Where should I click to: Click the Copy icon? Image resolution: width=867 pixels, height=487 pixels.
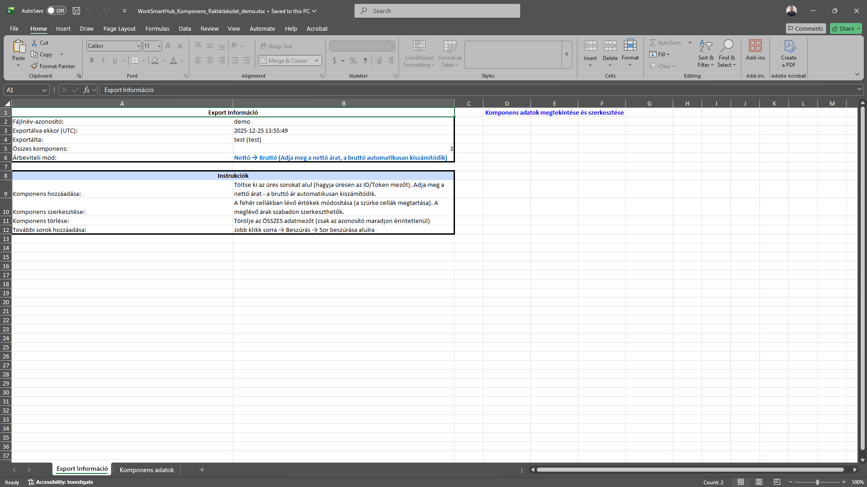pos(34,54)
